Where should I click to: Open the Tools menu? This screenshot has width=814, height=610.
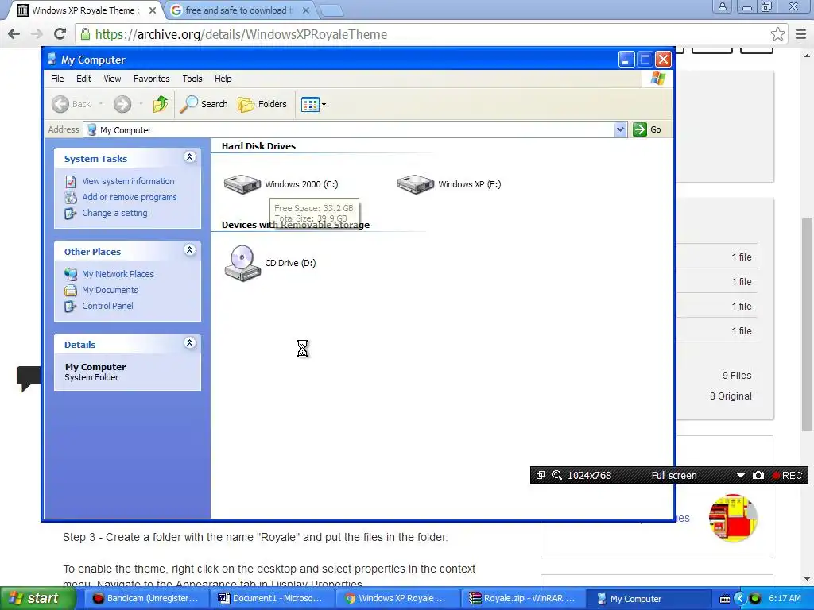192,79
